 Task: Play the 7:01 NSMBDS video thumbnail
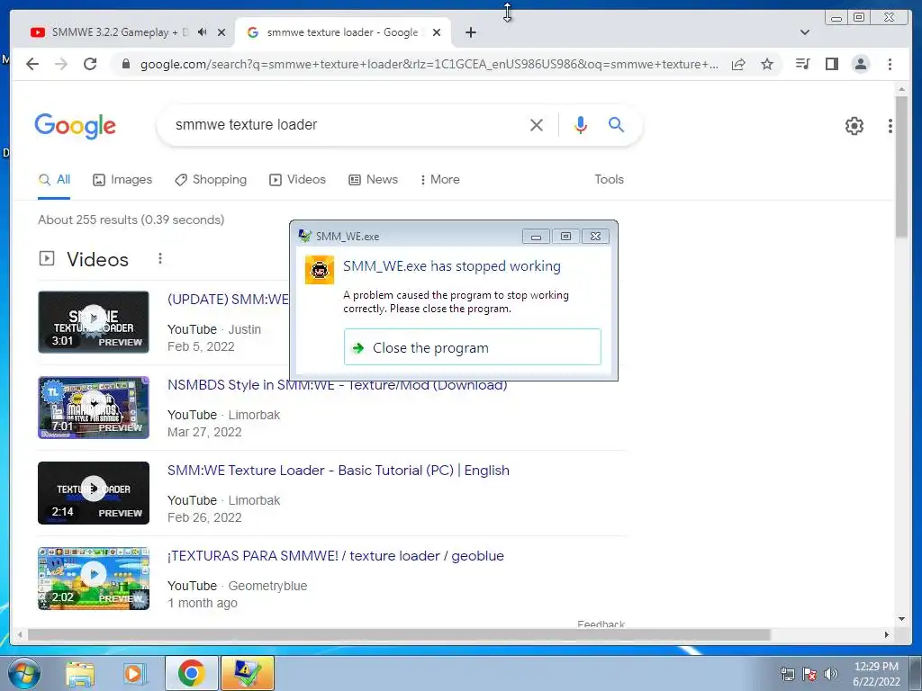click(94, 408)
